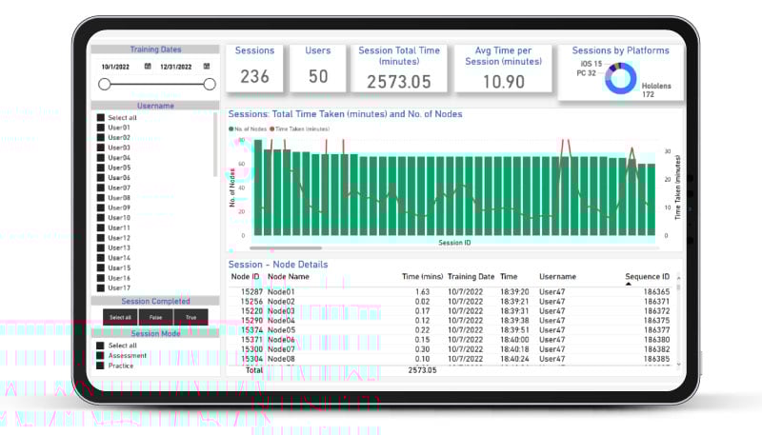Toggle the Assessment session mode checkbox
This screenshot has height=435, width=762.
pos(100,356)
